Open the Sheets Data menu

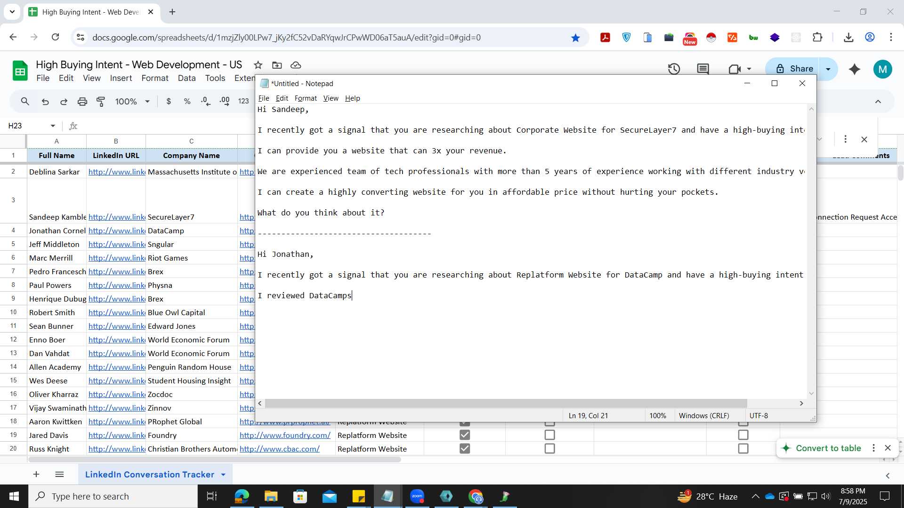point(186,78)
